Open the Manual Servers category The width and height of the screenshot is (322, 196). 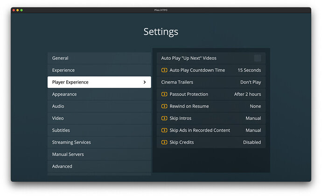99,154
